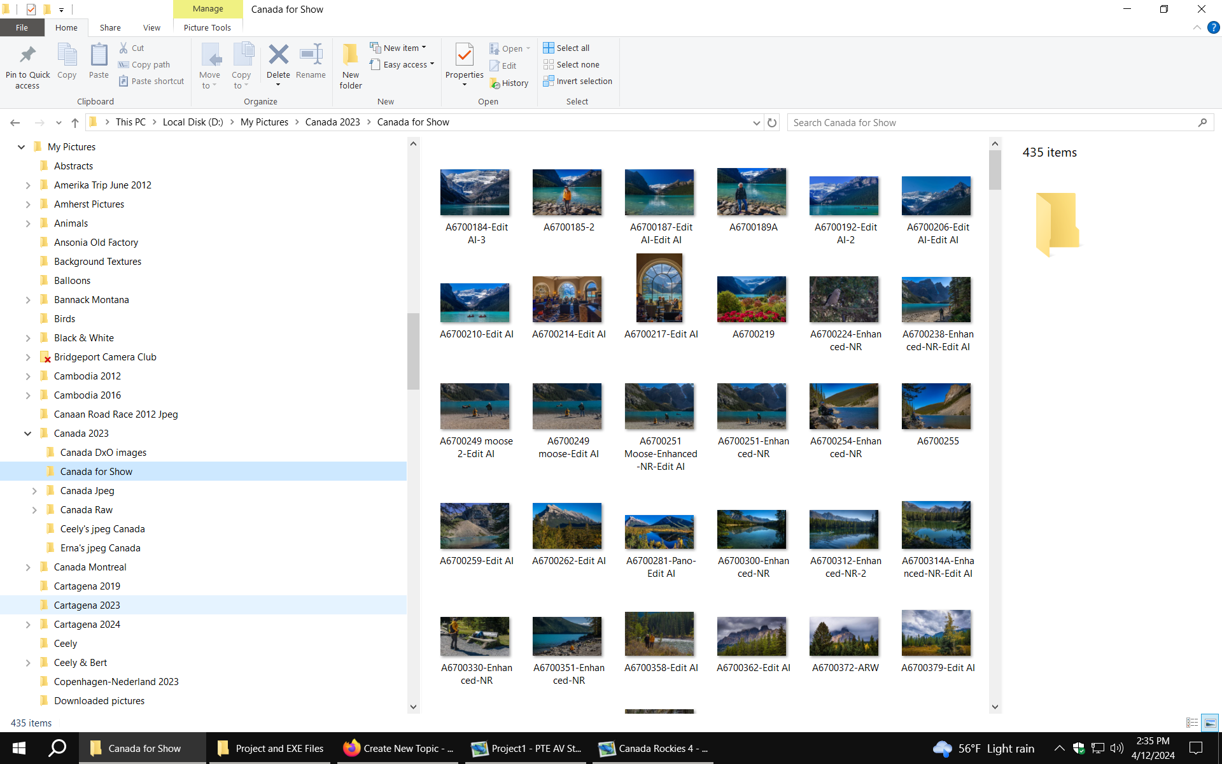1222x764 pixels.
Task: Expand the Canada Jpeg folder tree node
Action: click(34, 491)
